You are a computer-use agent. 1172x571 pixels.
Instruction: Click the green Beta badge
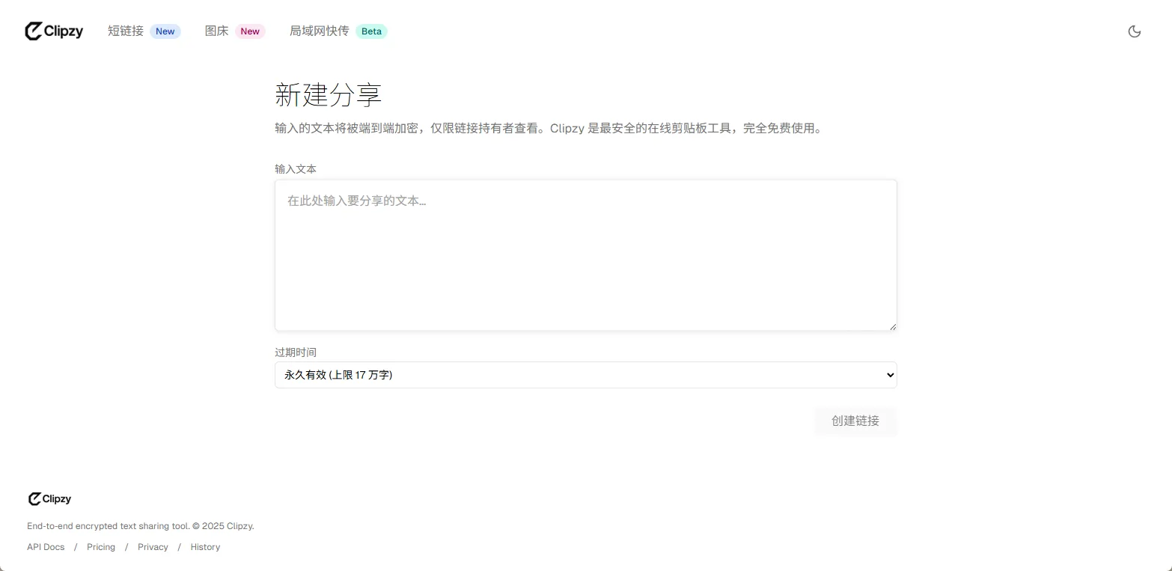point(371,31)
